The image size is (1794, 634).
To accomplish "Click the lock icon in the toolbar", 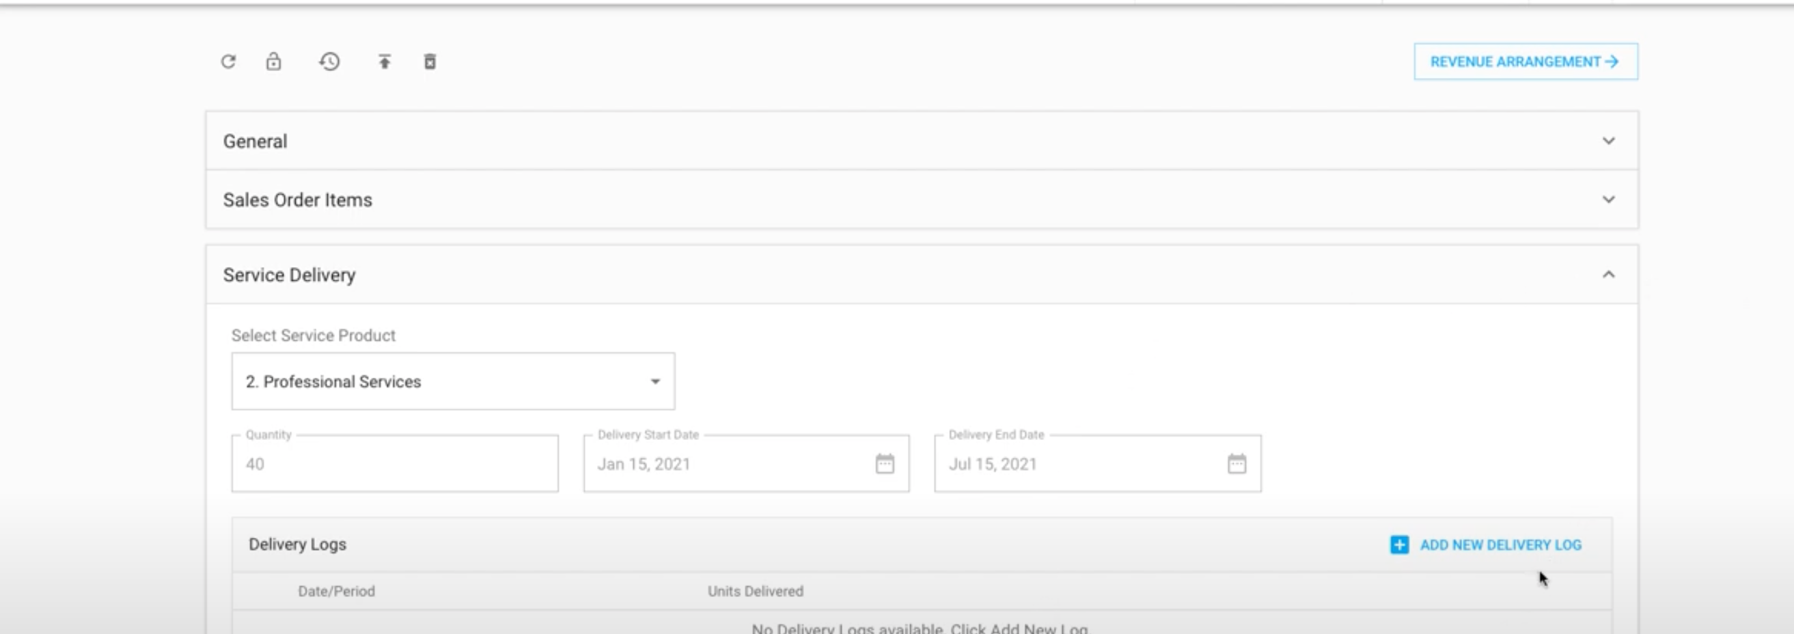I will 274,62.
